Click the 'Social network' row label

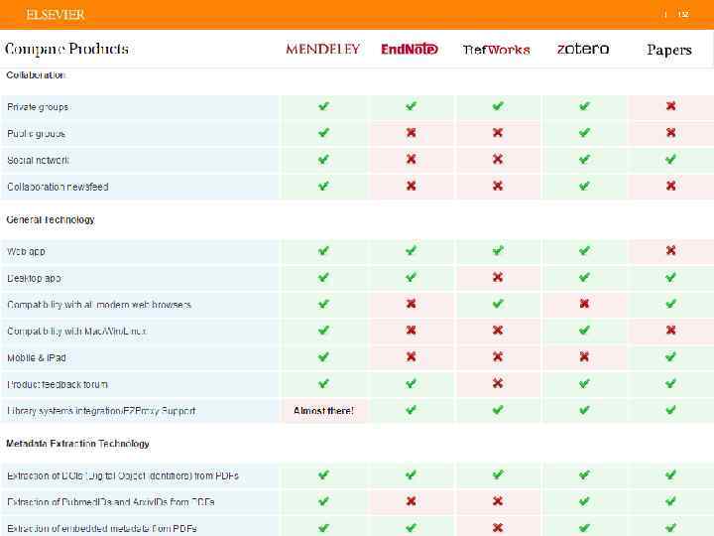[x=39, y=161]
